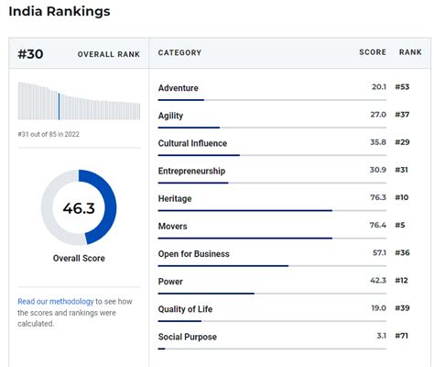Click the 'Overall Score' label
Viewport: 434px width, 367px height.
(x=79, y=258)
